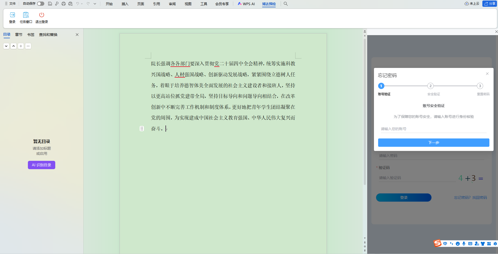Open the undo history dropdown arrow

pos(82,4)
